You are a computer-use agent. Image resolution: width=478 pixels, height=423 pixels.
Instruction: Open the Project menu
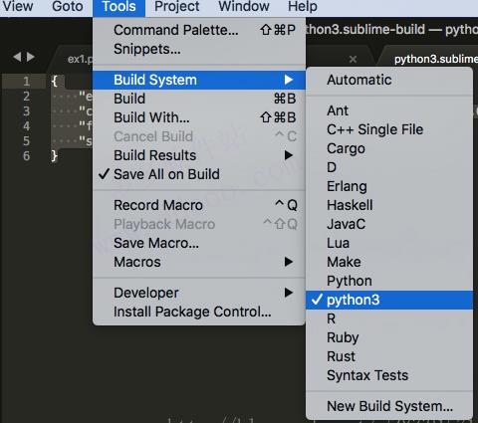177,7
